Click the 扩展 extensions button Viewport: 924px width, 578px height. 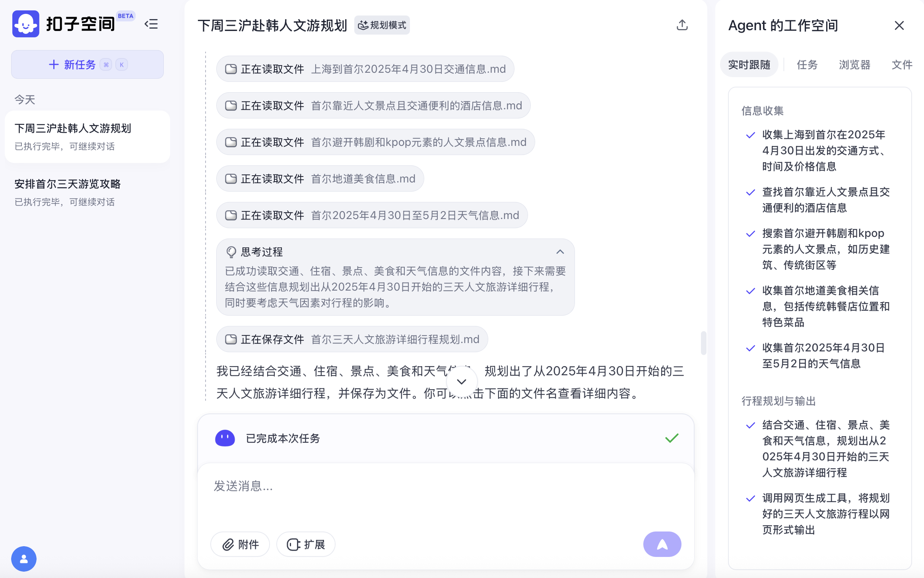click(x=306, y=544)
